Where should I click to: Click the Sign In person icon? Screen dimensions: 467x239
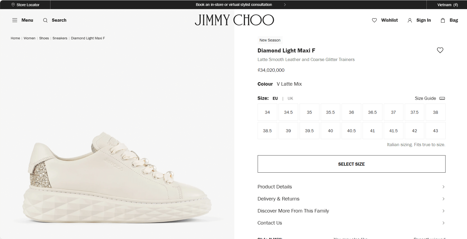(x=410, y=20)
